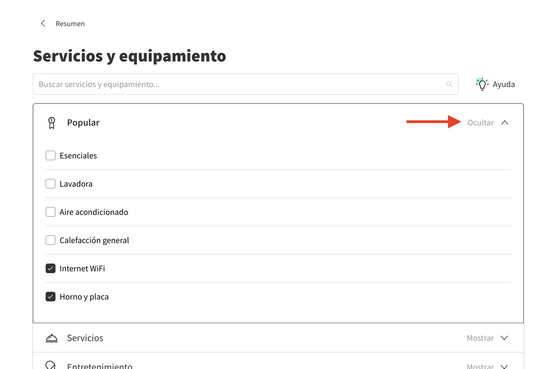Disable the Horno y placa checkbox
This screenshot has width=556, height=369.
coord(50,297)
